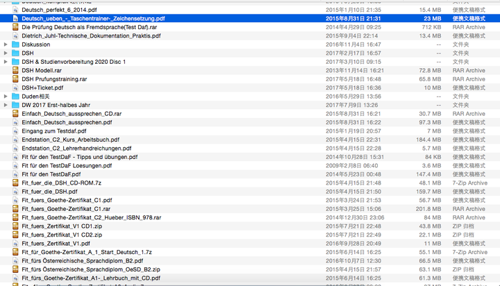Select file name Eingang zum Testdaf.pdf
The width and height of the screenshot is (500, 286).
point(54,131)
